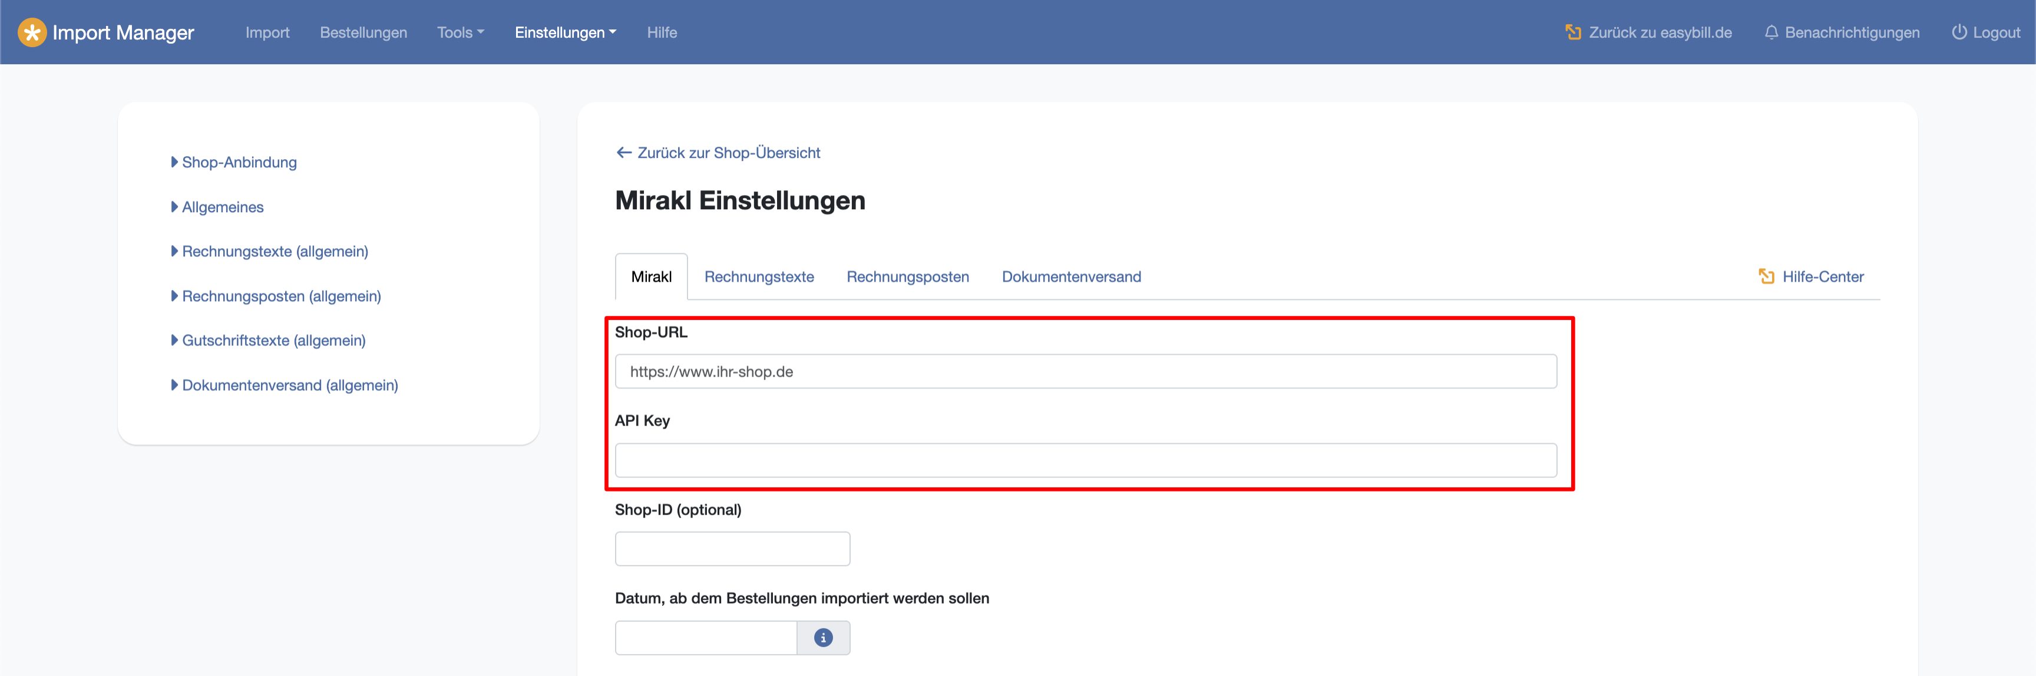The image size is (2036, 676).
Task: Open the Tools dropdown menu
Action: pos(460,32)
